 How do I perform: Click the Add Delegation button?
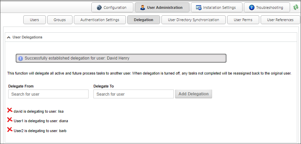194,94
